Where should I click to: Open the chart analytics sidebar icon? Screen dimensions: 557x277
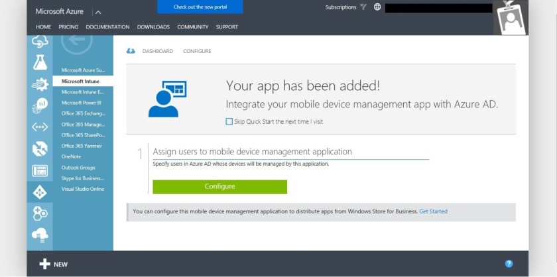pos(40,105)
